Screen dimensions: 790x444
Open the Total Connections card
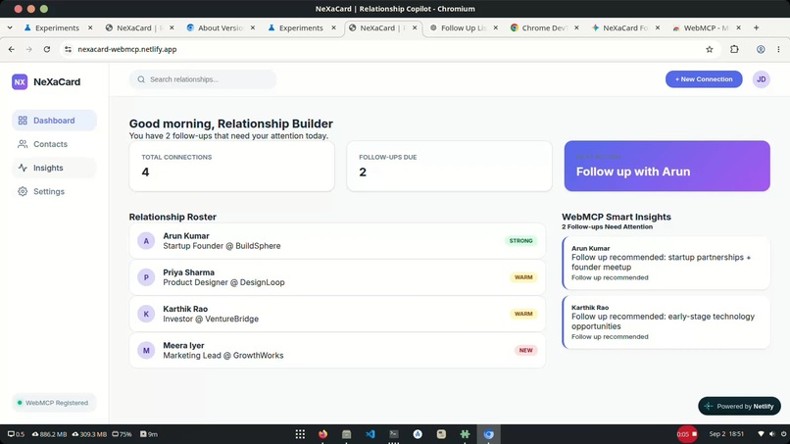coord(231,166)
